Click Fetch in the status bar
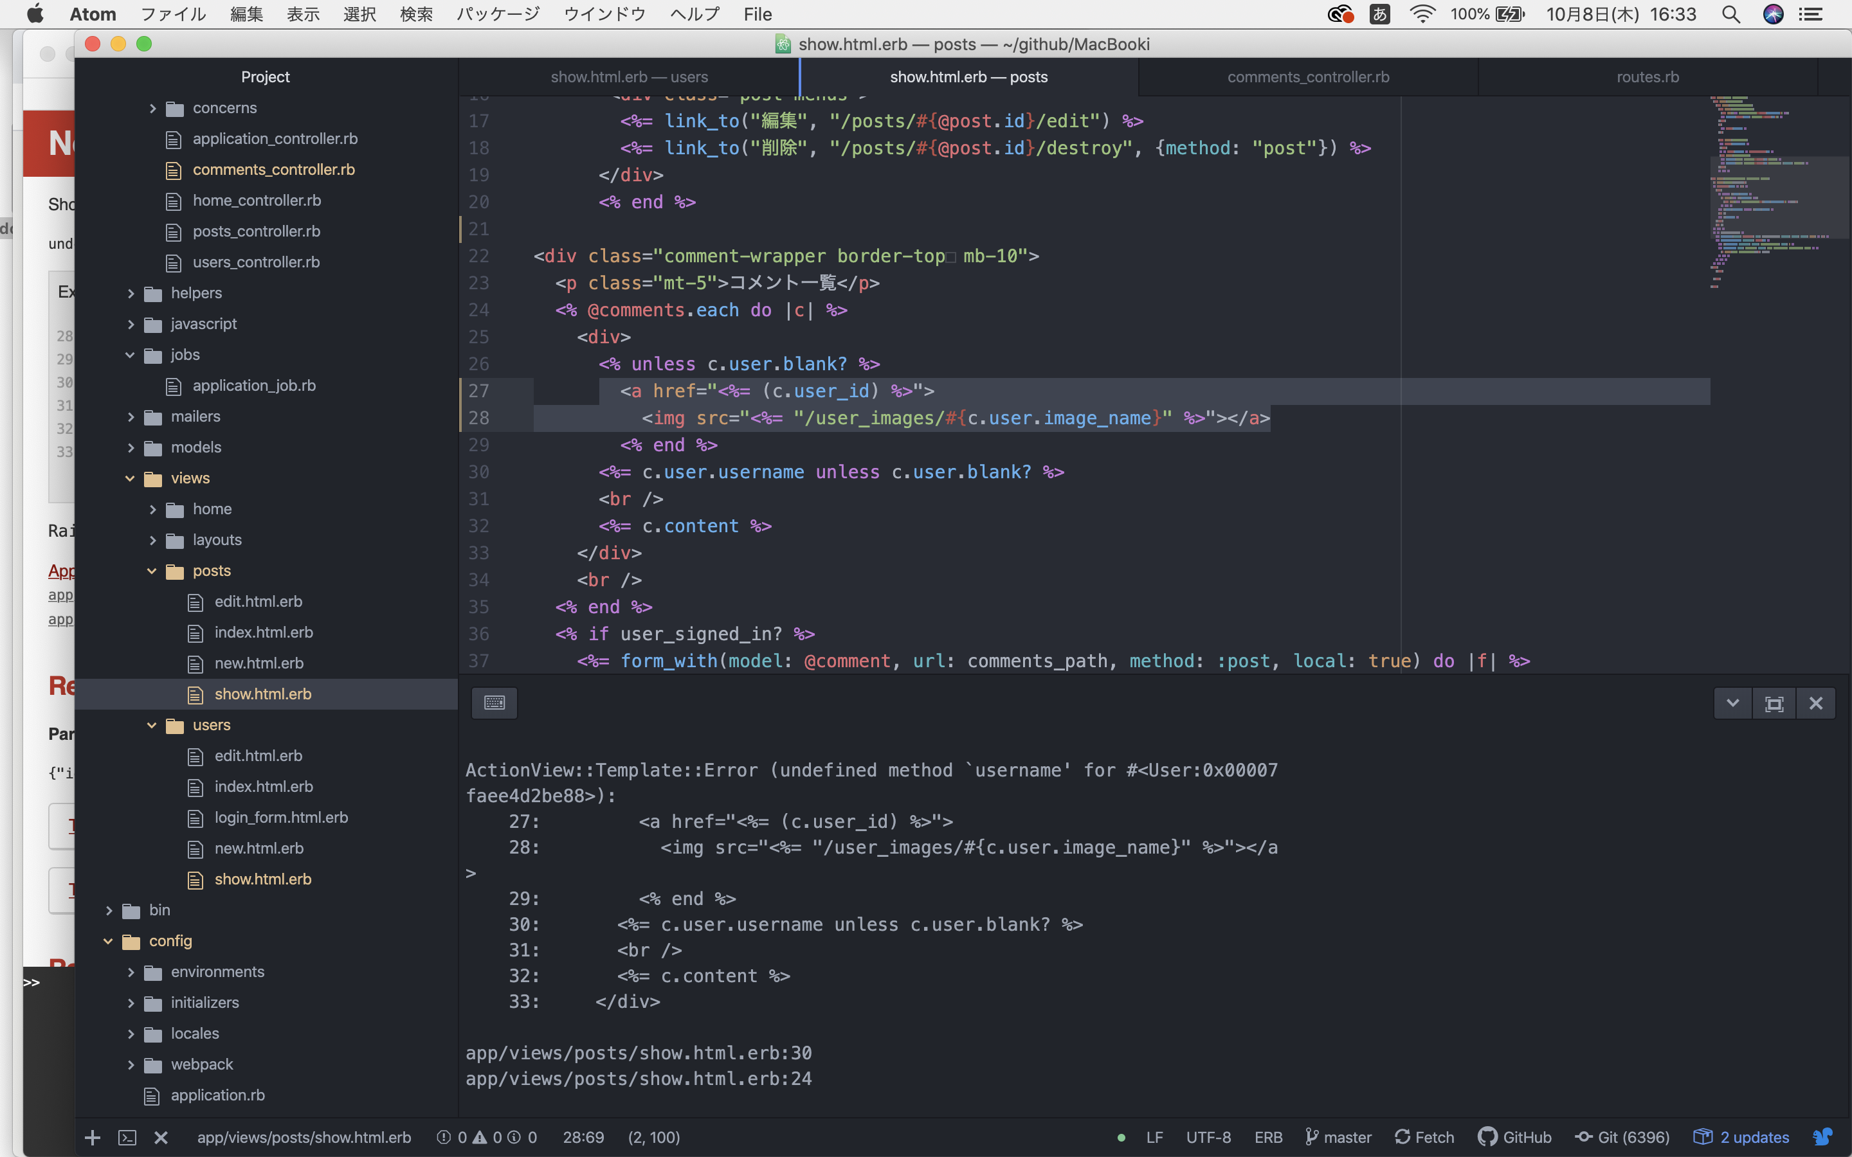 pos(1424,1137)
